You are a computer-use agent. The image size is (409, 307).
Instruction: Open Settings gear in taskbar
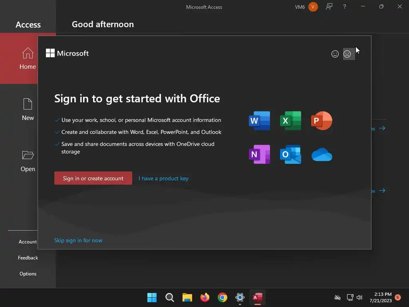240,297
